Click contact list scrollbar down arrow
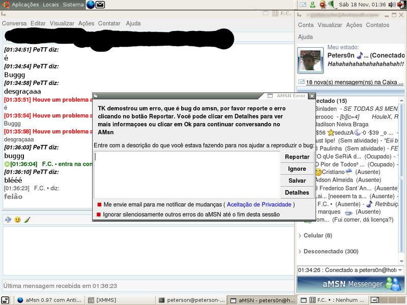Viewport: 407px width, 305px height. (401, 261)
